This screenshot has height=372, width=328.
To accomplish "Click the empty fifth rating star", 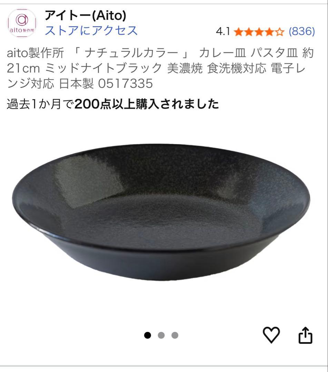I will [280, 32].
